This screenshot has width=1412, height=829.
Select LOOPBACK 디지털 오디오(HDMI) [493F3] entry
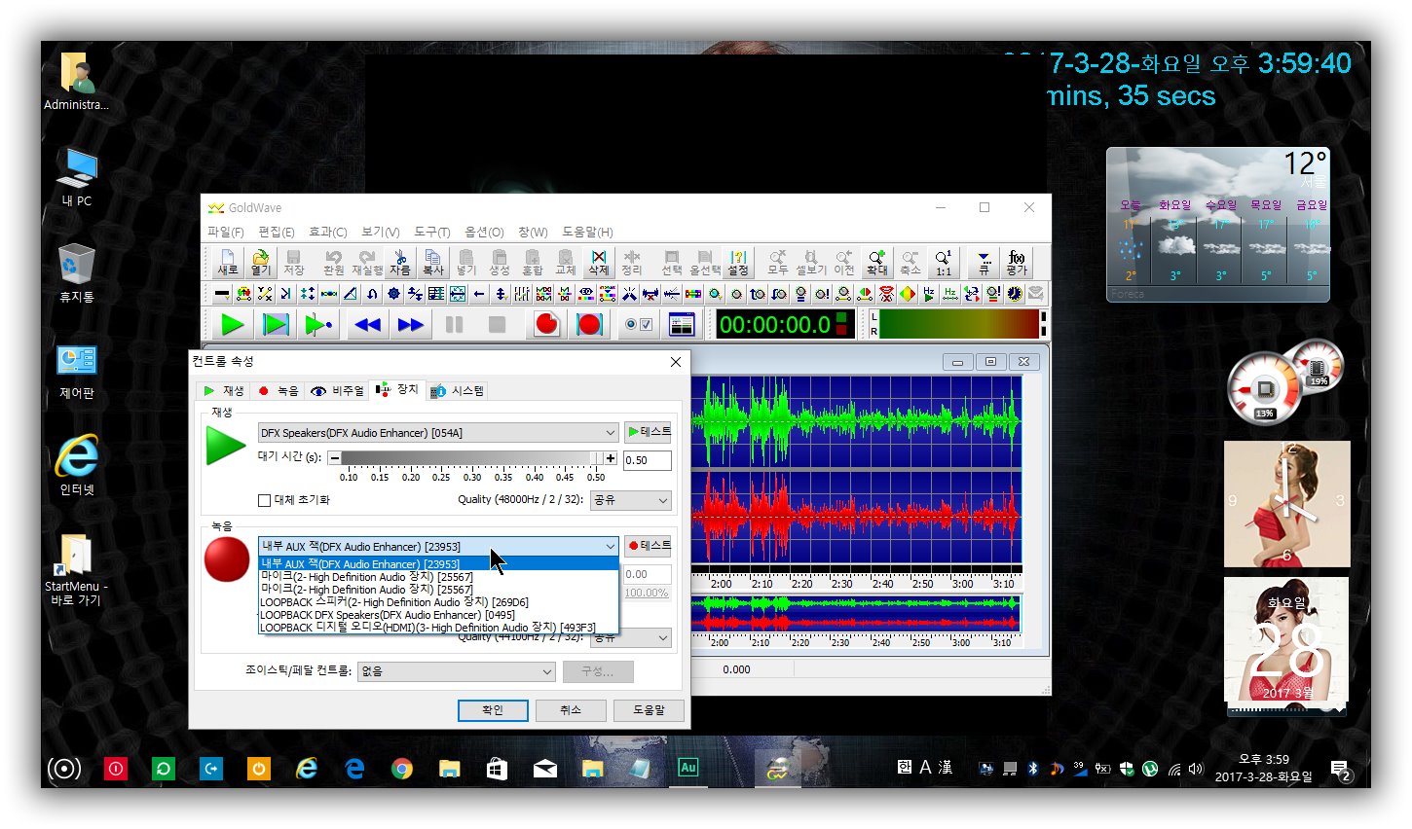click(438, 628)
